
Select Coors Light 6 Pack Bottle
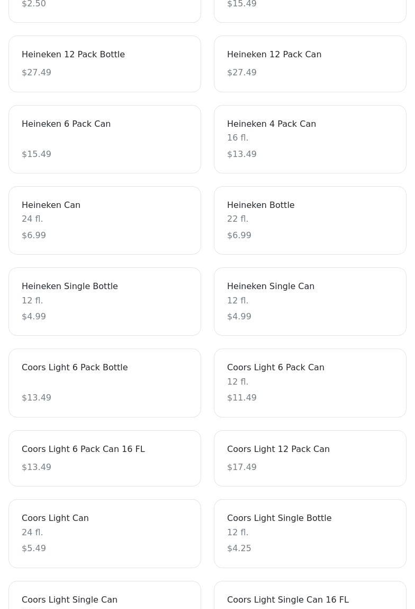tap(105, 382)
